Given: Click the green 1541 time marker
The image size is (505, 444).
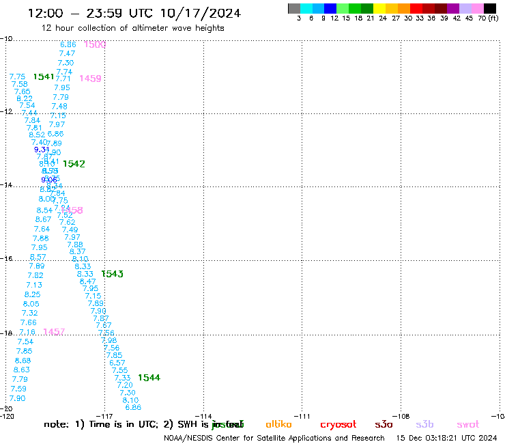Looking at the screenshot, I should [x=44, y=77].
